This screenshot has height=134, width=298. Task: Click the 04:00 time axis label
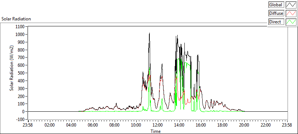point(72,125)
